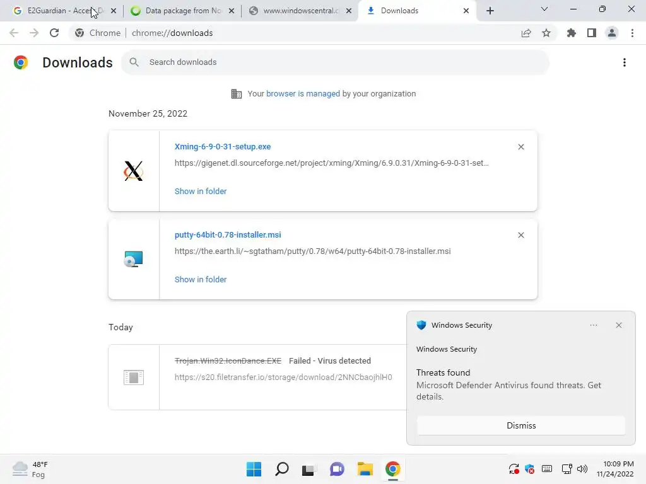Remove Xming download from list
646x484 pixels.
point(520,147)
